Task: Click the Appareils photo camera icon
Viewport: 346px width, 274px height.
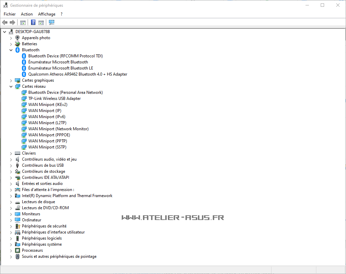Action: click(x=18, y=38)
